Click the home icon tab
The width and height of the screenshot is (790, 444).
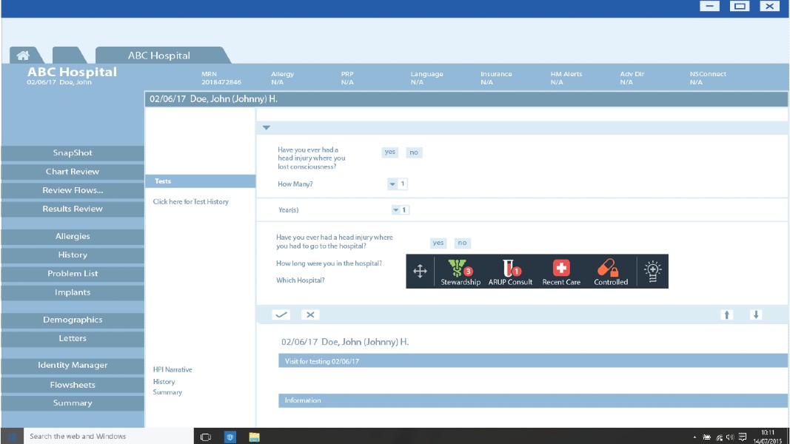(x=24, y=55)
